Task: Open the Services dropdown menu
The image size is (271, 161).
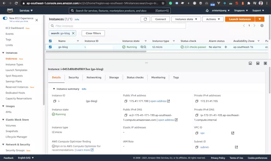Action: [x=26, y=11]
